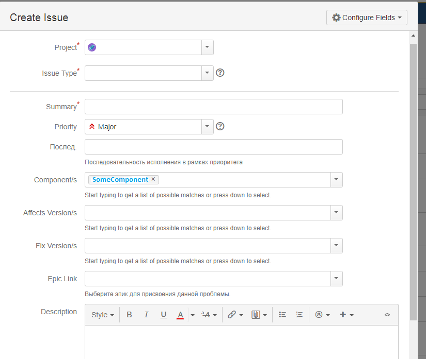This screenshot has height=359, width=426.
Task: Click the Component/s hint text
Action: 178,195
